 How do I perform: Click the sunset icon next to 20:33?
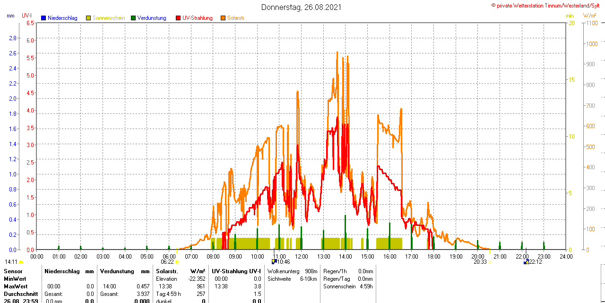click(490, 262)
